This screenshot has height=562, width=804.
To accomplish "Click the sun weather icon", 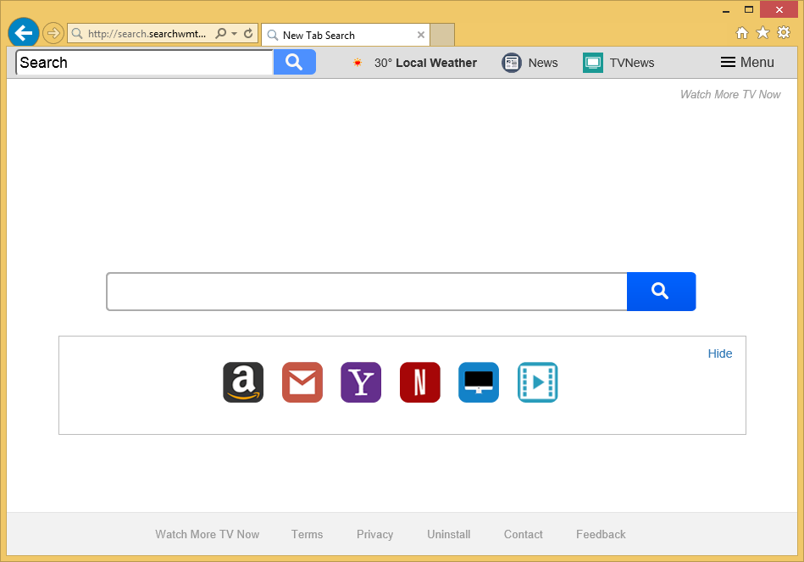I will point(358,63).
